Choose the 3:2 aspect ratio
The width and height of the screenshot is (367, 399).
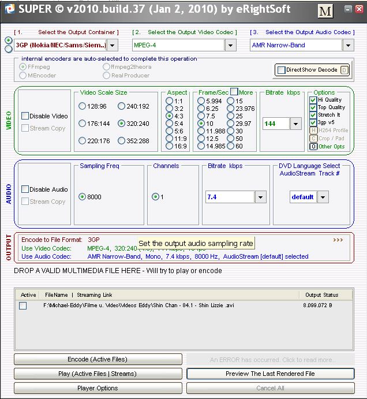(x=169, y=109)
